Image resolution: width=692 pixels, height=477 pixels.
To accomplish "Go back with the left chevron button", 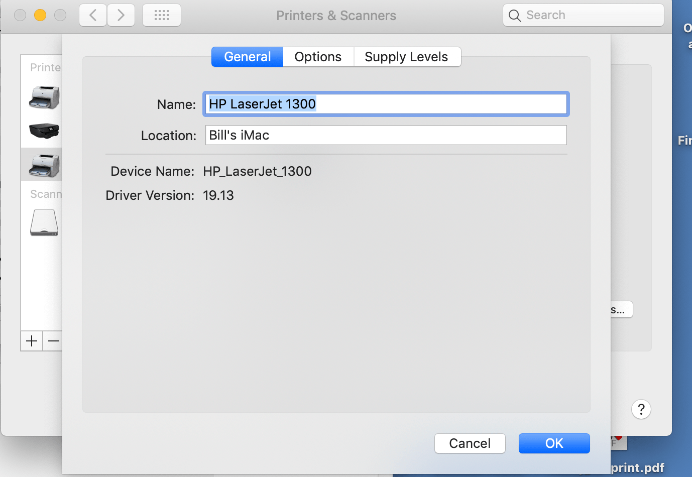I will pyautogui.click(x=93, y=15).
